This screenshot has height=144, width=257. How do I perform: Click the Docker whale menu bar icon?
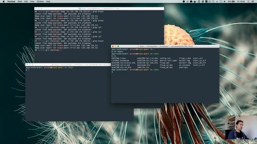click(x=195, y=2)
